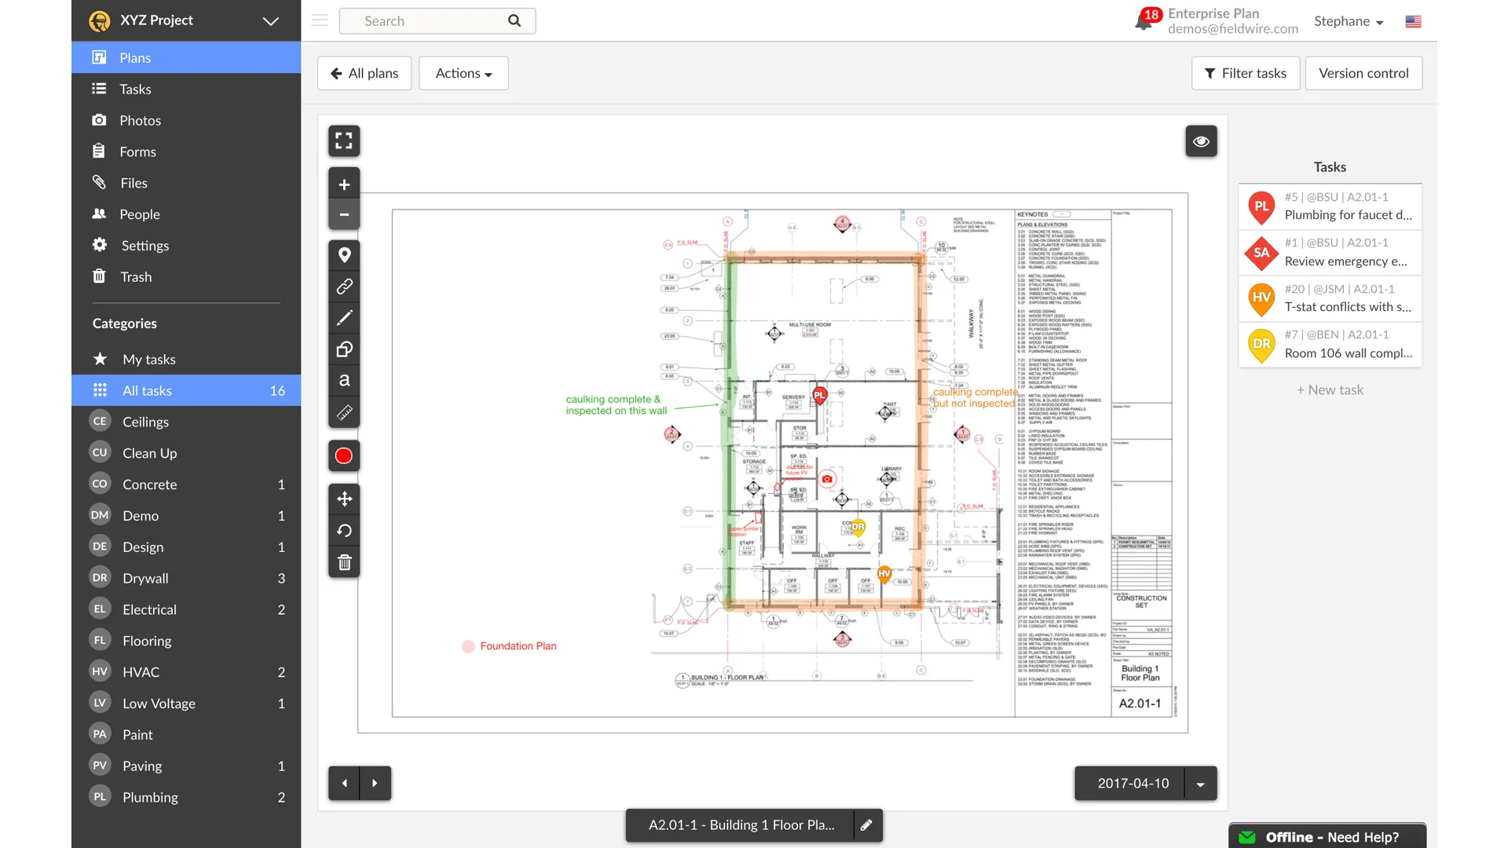The height and width of the screenshot is (848, 1508).
Task: Zoom out with the minus button
Action: click(x=344, y=214)
